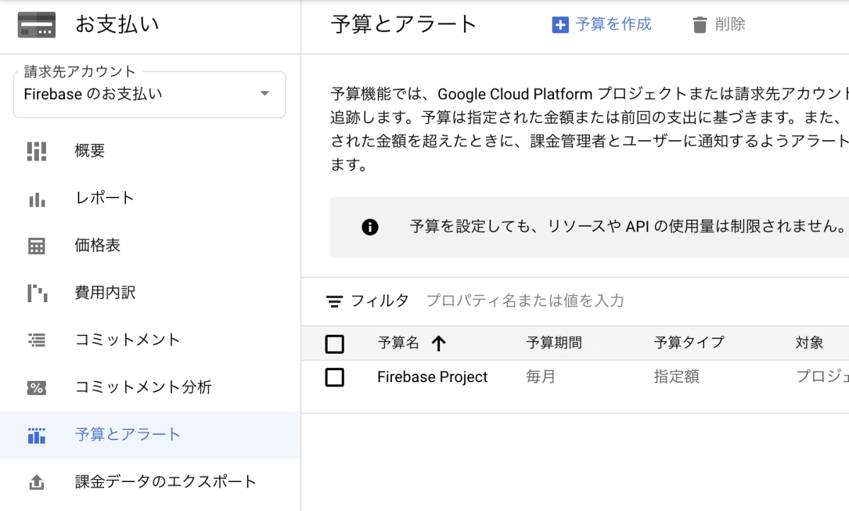Click the Overview (概要) dashboard icon
The height and width of the screenshot is (511, 849).
coord(37,151)
